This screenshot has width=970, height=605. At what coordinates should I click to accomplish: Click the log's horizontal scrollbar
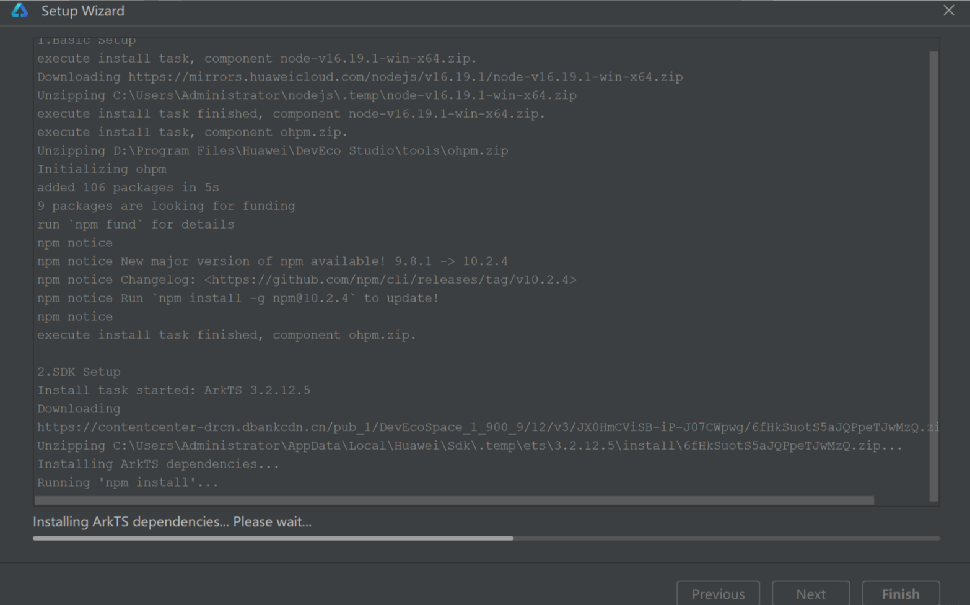pos(454,500)
